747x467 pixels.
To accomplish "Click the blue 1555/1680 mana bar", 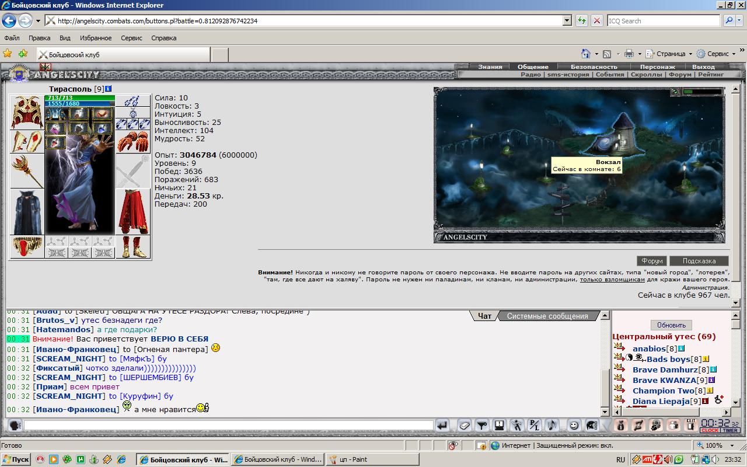I will (79, 103).
